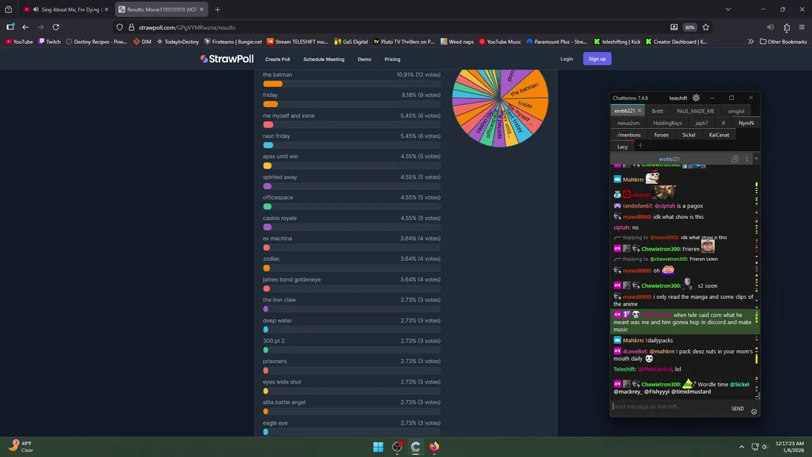Open the emote picker smiley icon
This screenshot has width=812, height=457.
[x=754, y=411]
